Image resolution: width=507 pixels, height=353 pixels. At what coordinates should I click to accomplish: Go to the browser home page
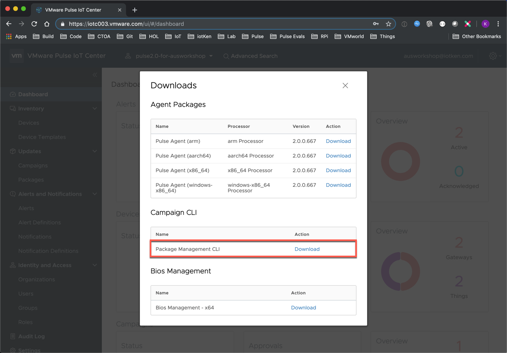point(47,24)
